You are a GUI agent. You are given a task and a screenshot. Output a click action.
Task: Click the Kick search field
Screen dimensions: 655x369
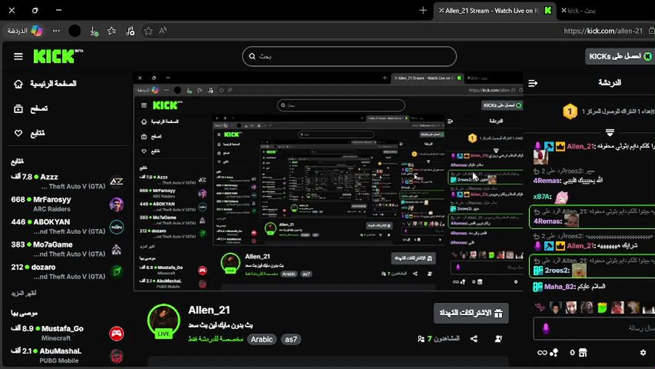pyautogui.click(x=350, y=56)
